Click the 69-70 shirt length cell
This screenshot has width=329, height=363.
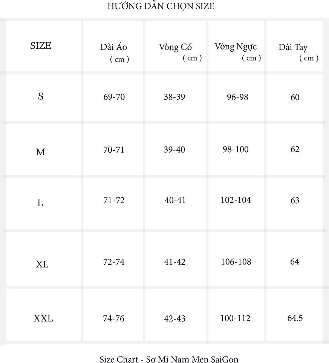[x=114, y=97]
